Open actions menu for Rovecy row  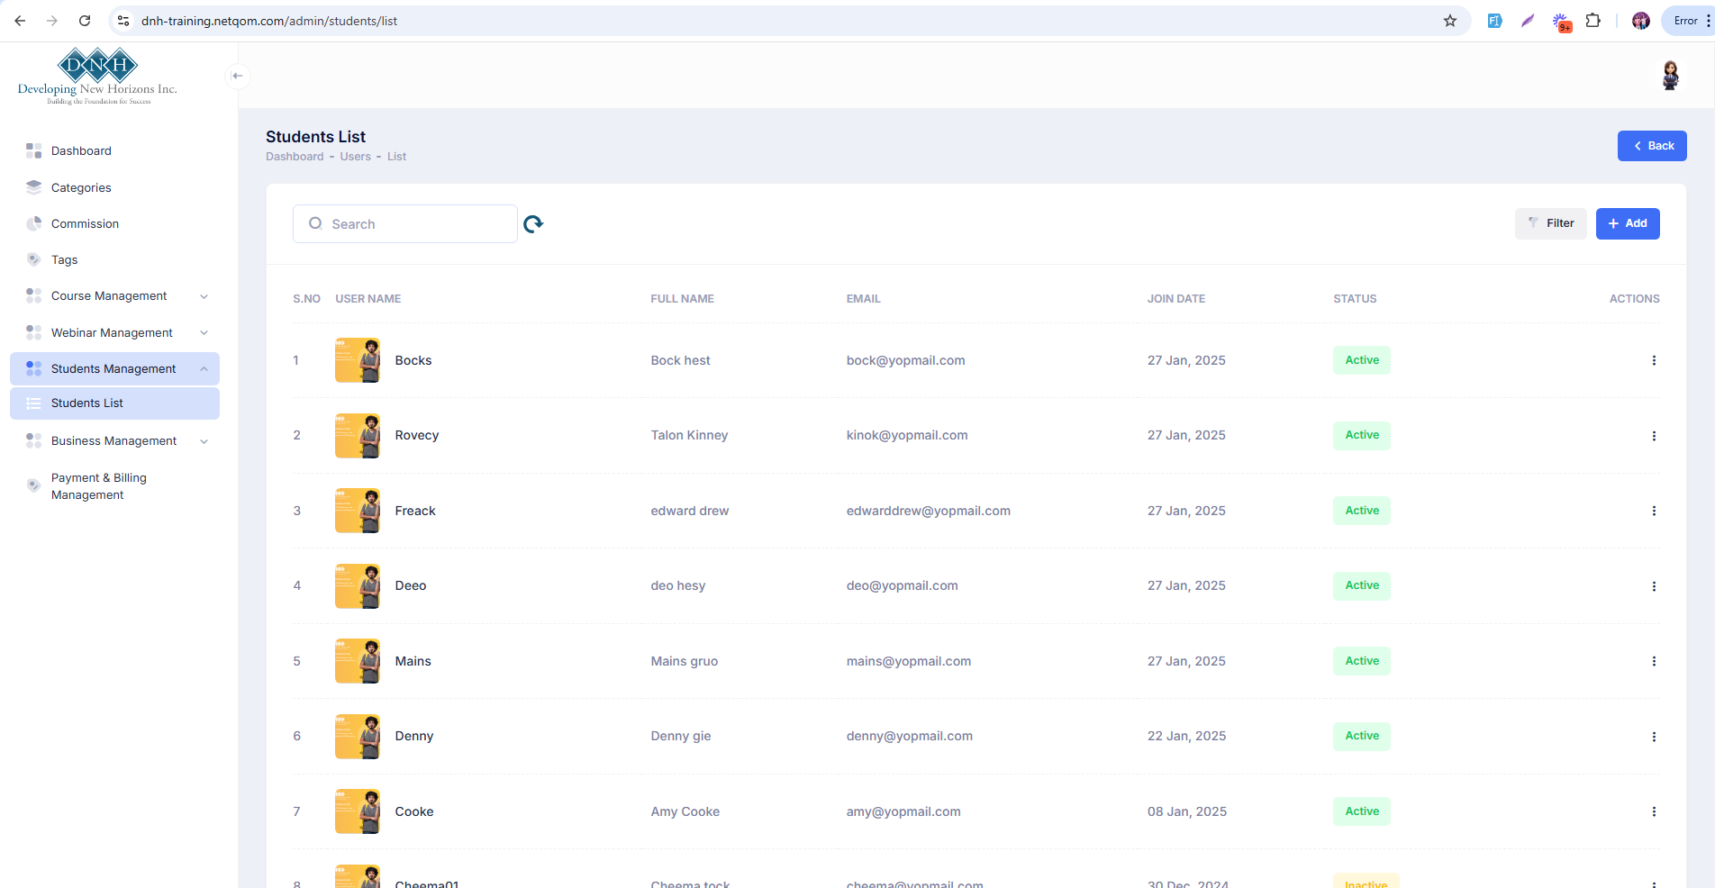(1654, 436)
